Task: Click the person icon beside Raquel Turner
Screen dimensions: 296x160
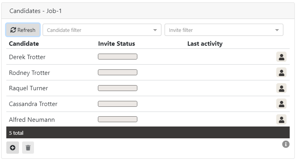Action: pos(281,88)
